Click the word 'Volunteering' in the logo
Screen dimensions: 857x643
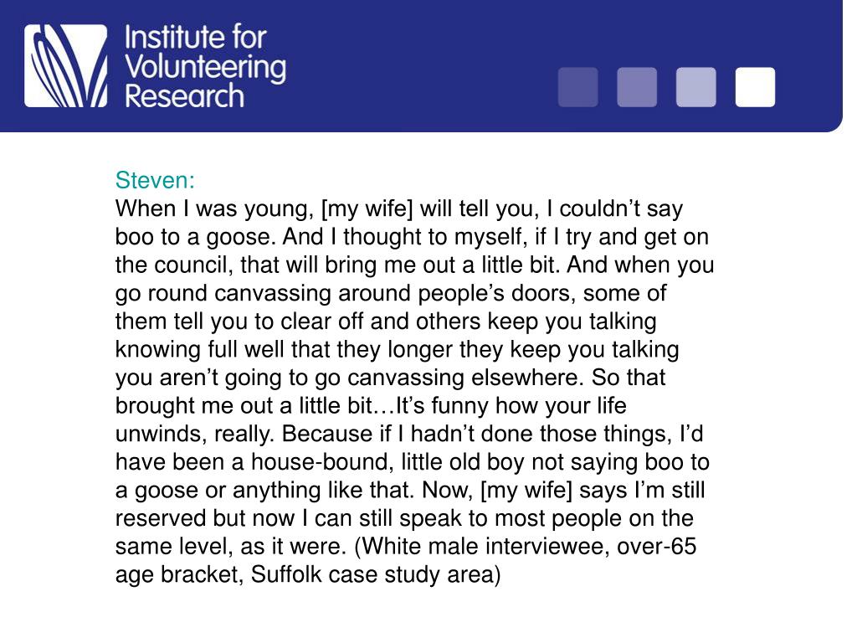click(206, 68)
